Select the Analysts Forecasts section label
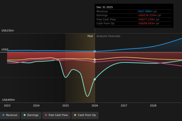Image resolution: width=182 pixels, height=121 pixels. point(108,36)
